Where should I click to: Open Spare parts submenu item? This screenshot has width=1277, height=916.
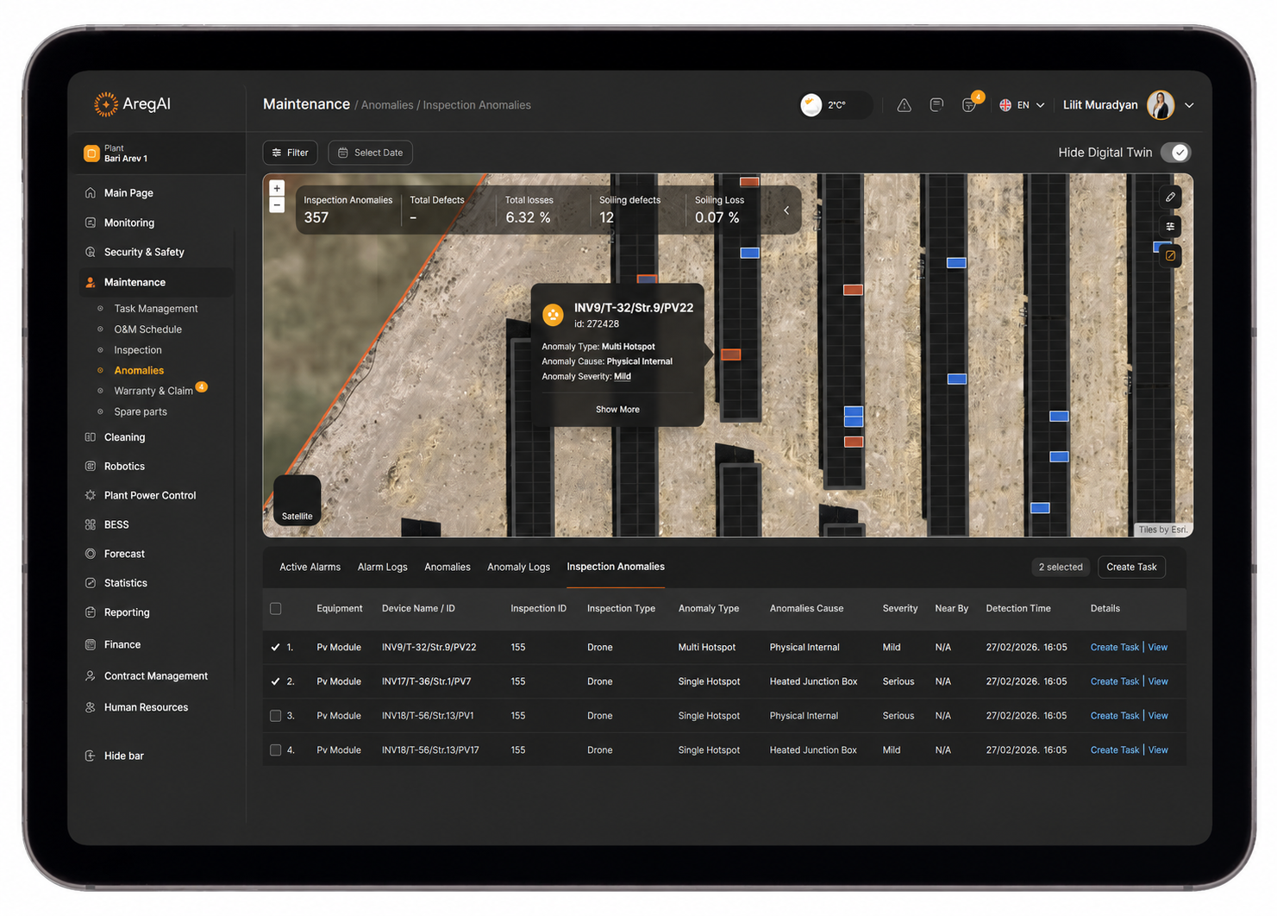click(x=141, y=412)
